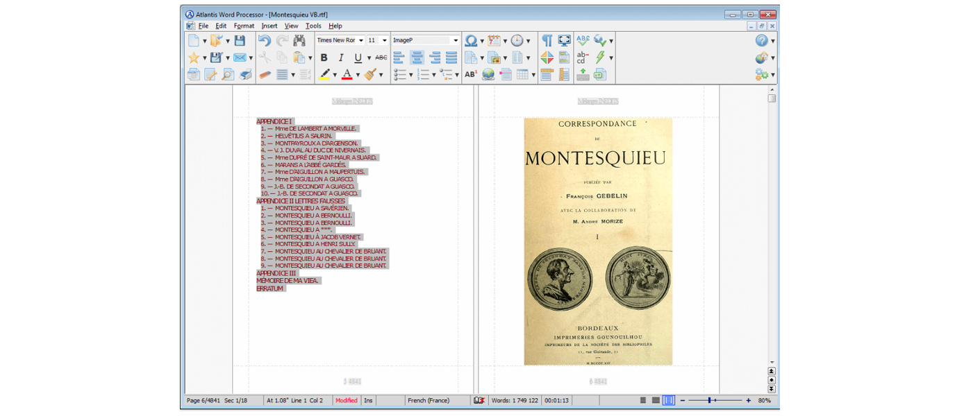Viewport: 964px width, 416px height.
Task: Open the Insert menu
Action: coord(269,26)
